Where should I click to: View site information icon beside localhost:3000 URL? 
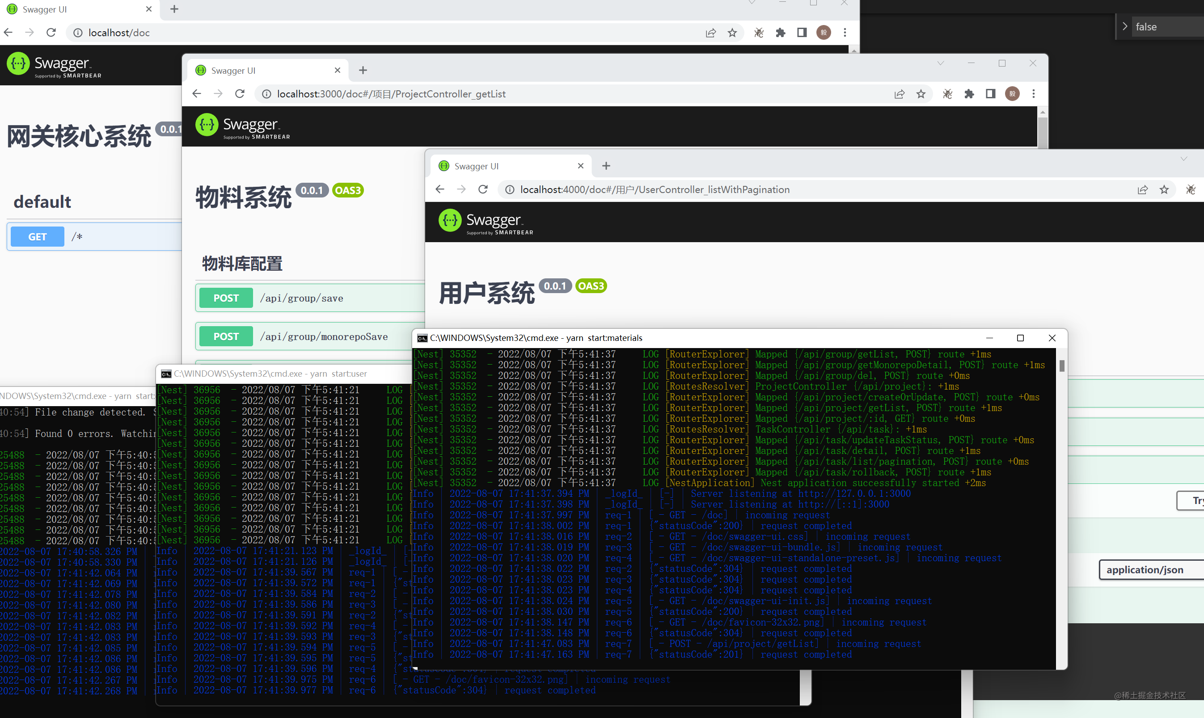point(266,94)
